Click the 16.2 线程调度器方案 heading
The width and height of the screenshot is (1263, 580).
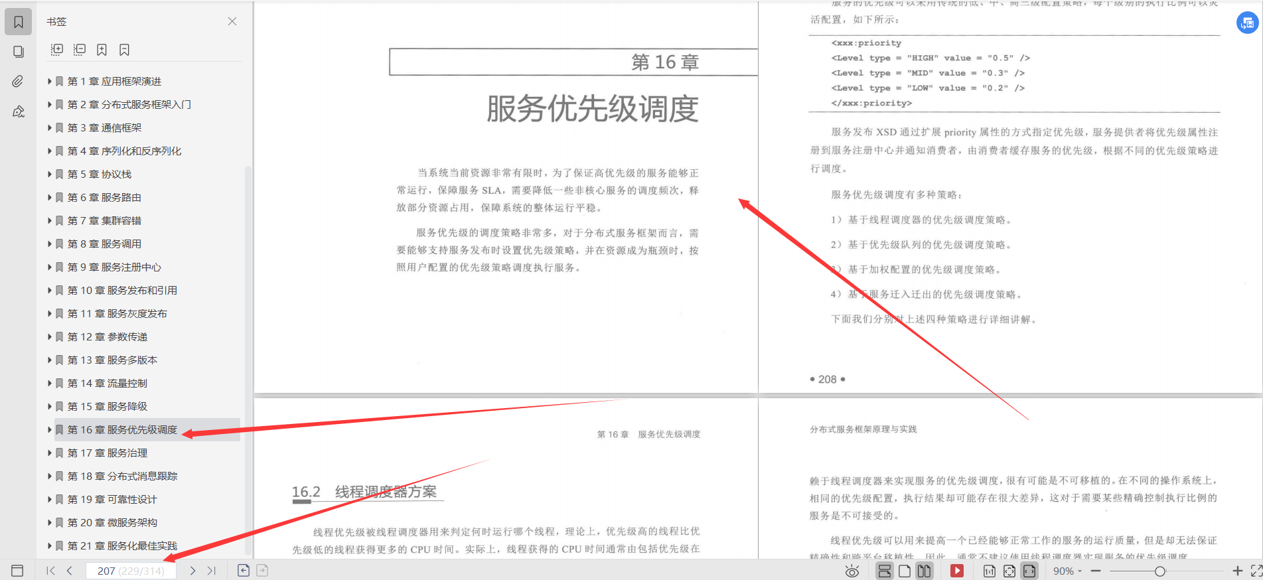pyautogui.click(x=364, y=492)
